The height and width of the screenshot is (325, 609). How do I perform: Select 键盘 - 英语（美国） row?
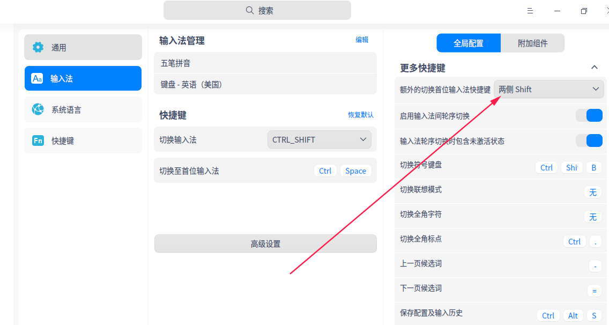coord(265,84)
